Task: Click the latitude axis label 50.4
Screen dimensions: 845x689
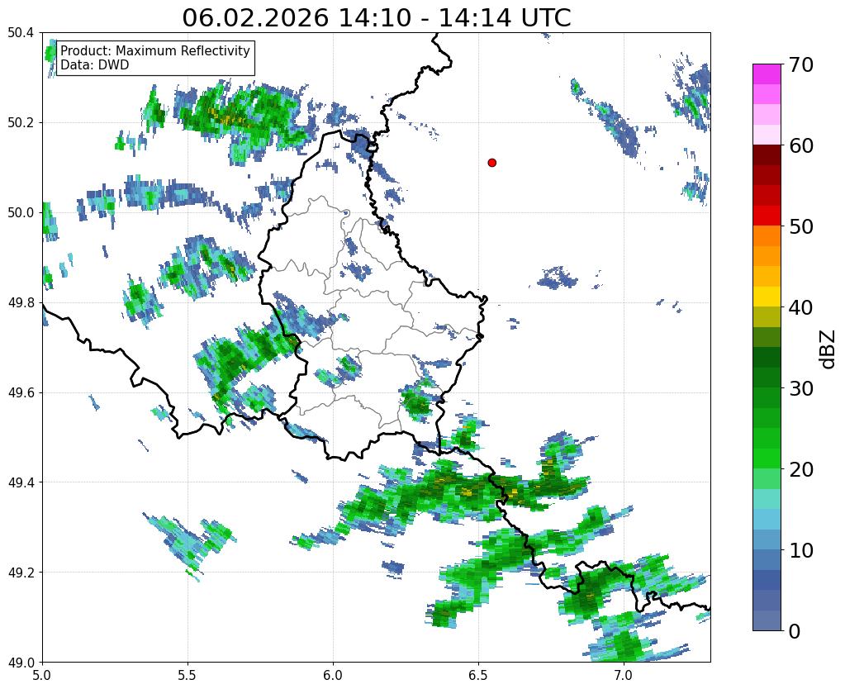Action: pyautogui.click(x=21, y=33)
